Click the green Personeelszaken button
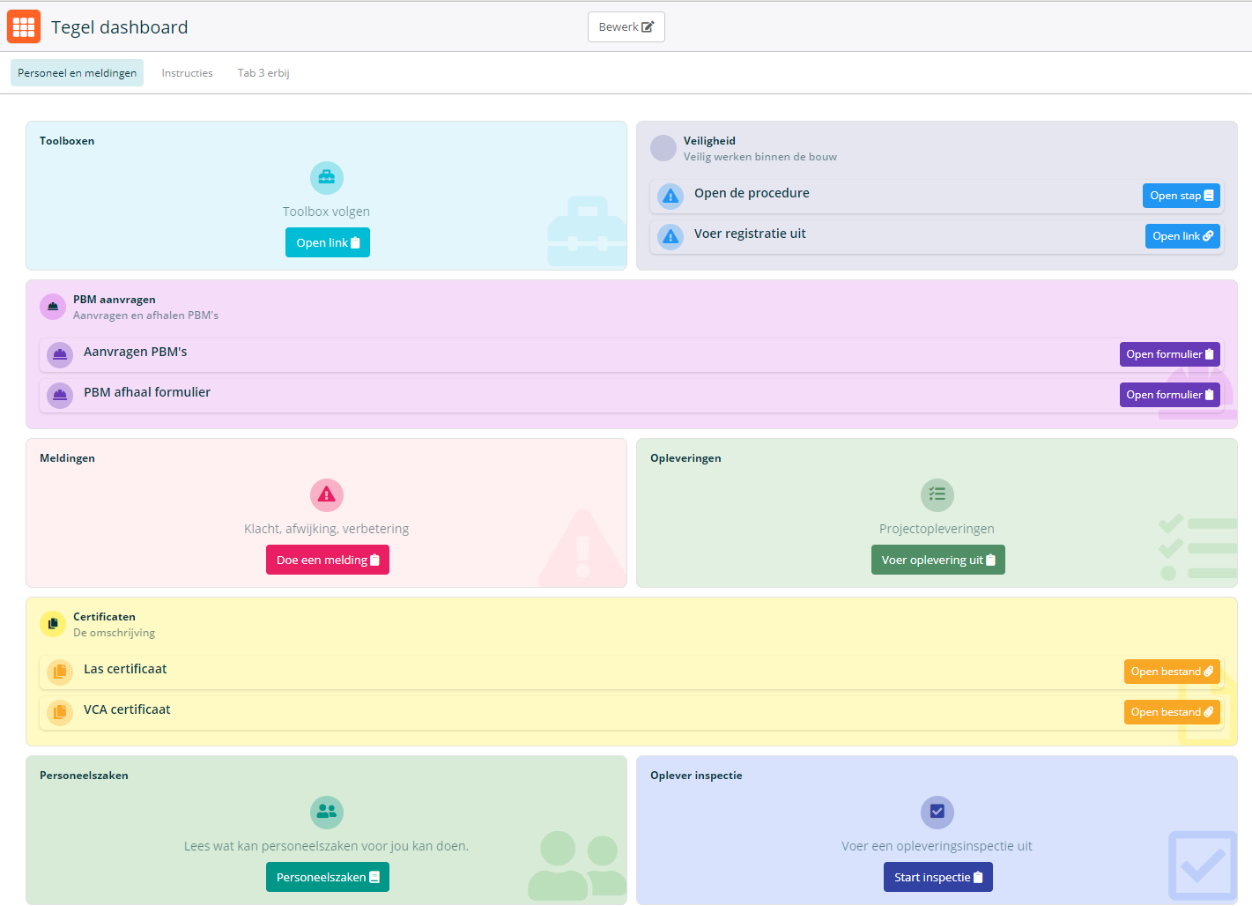 click(327, 877)
